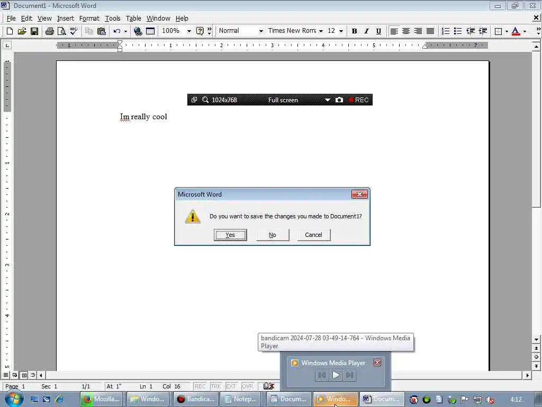Open the Table menu
This screenshot has width=542, height=407.
[133, 19]
